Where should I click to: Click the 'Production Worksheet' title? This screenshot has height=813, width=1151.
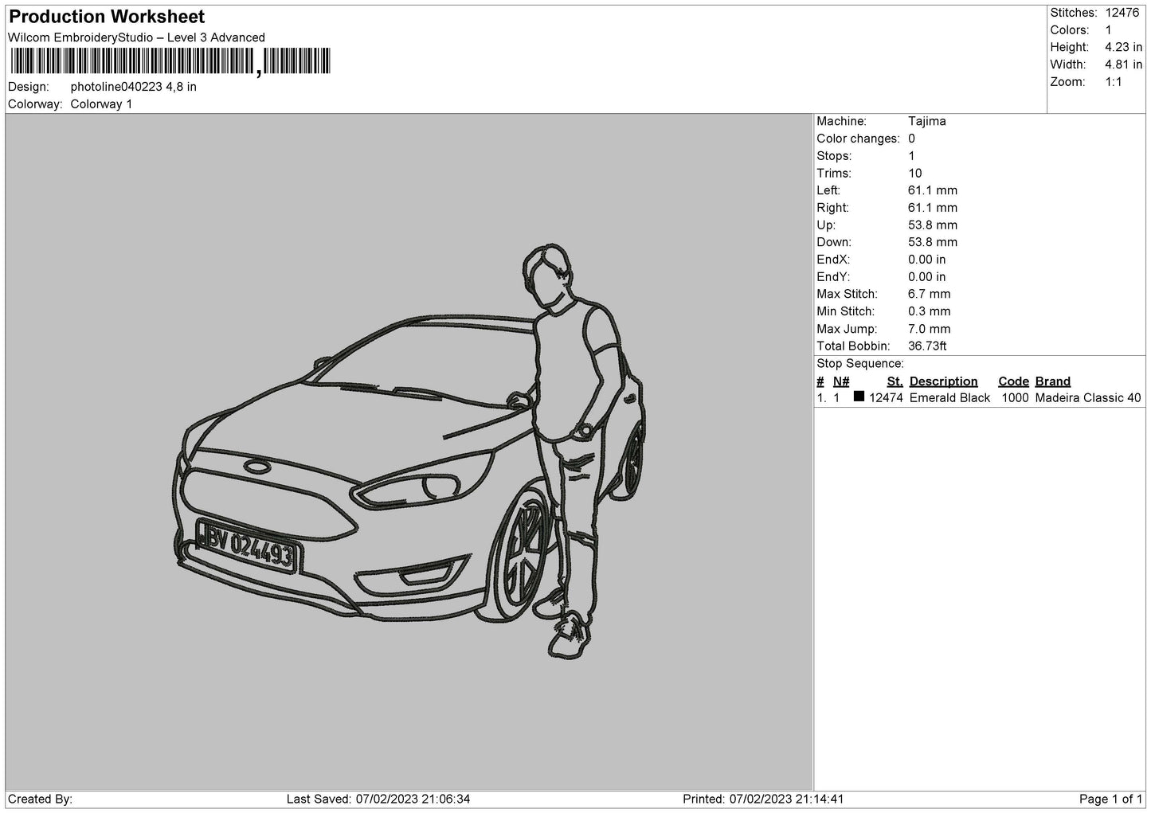[x=108, y=17]
